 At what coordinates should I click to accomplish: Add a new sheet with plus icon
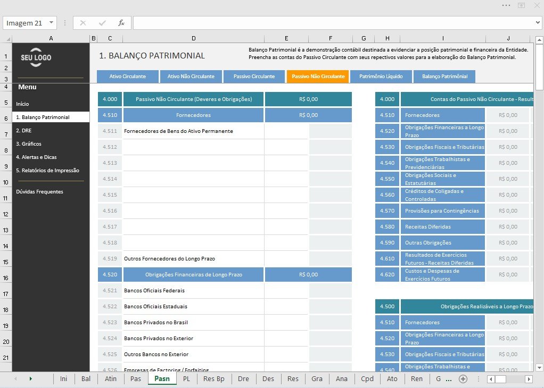coord(463,378)
